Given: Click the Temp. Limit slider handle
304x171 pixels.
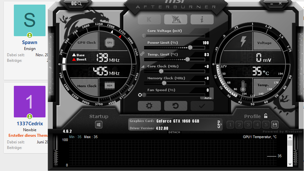Looking at the screenshot, I should (188, 60).
